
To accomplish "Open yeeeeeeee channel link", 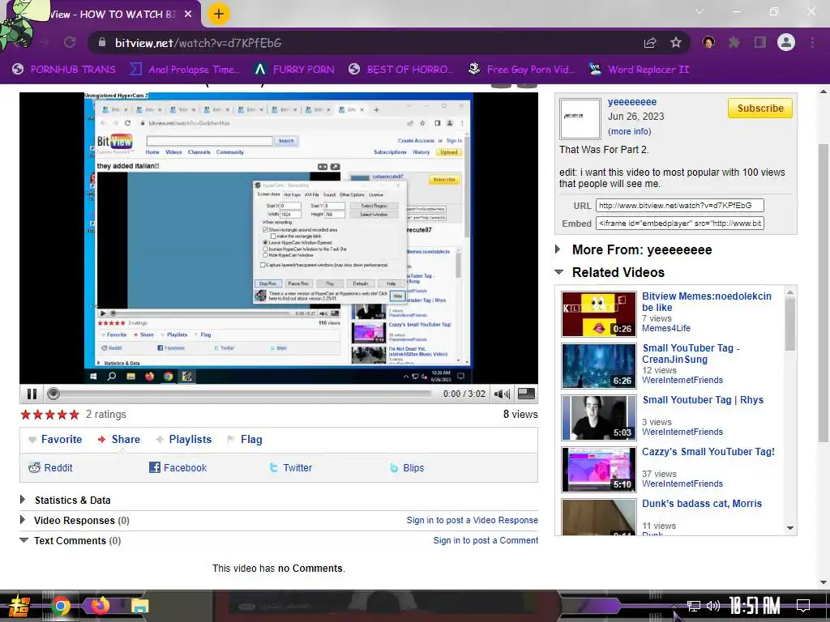I will click(632, 101).
